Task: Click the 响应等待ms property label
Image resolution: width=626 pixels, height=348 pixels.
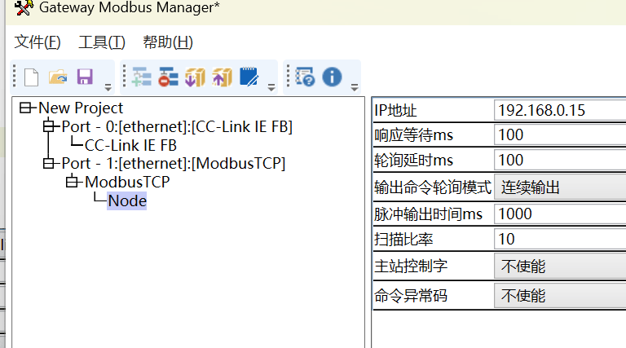Action: tap(413, 135)
